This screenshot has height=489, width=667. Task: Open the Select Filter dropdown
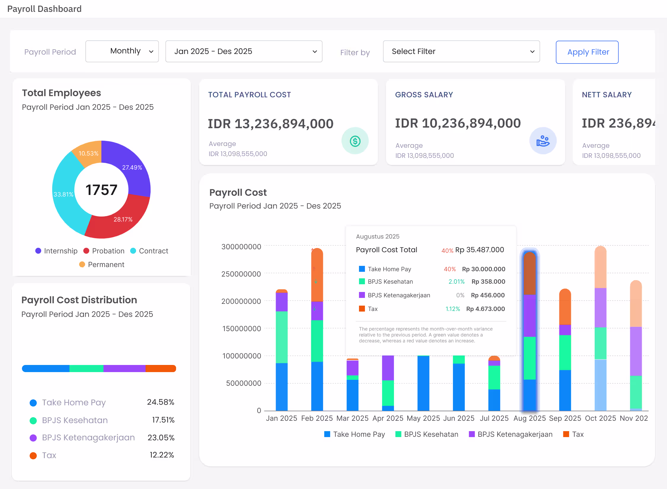461,51
